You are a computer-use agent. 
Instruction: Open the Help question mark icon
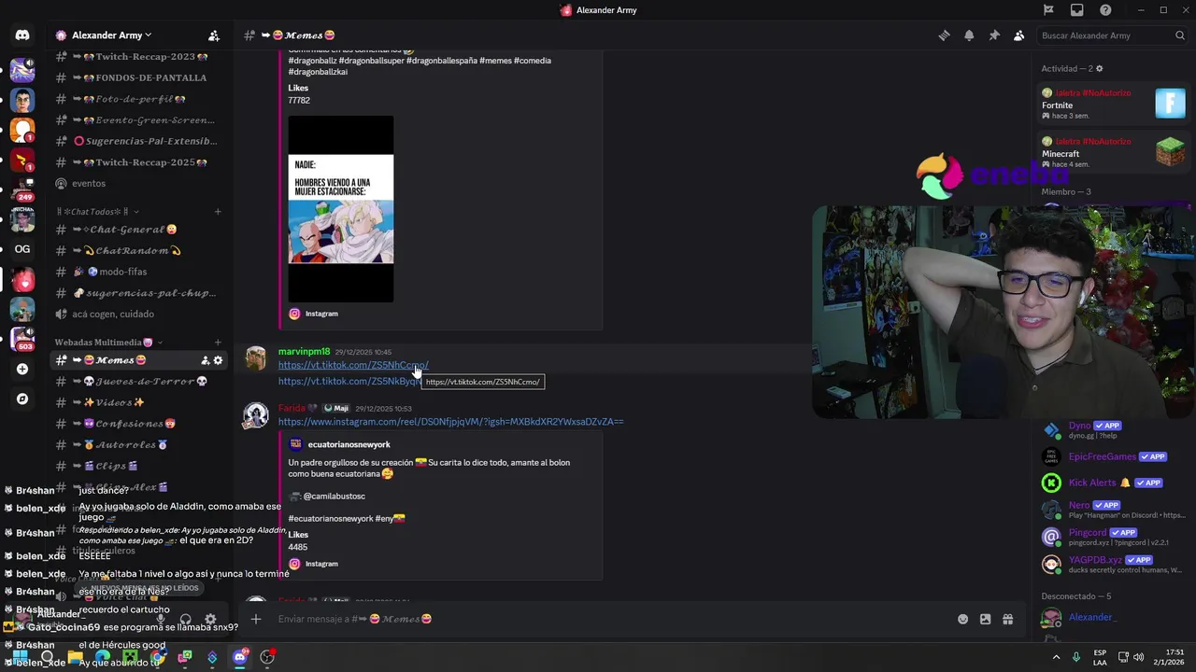point(1106,10)
